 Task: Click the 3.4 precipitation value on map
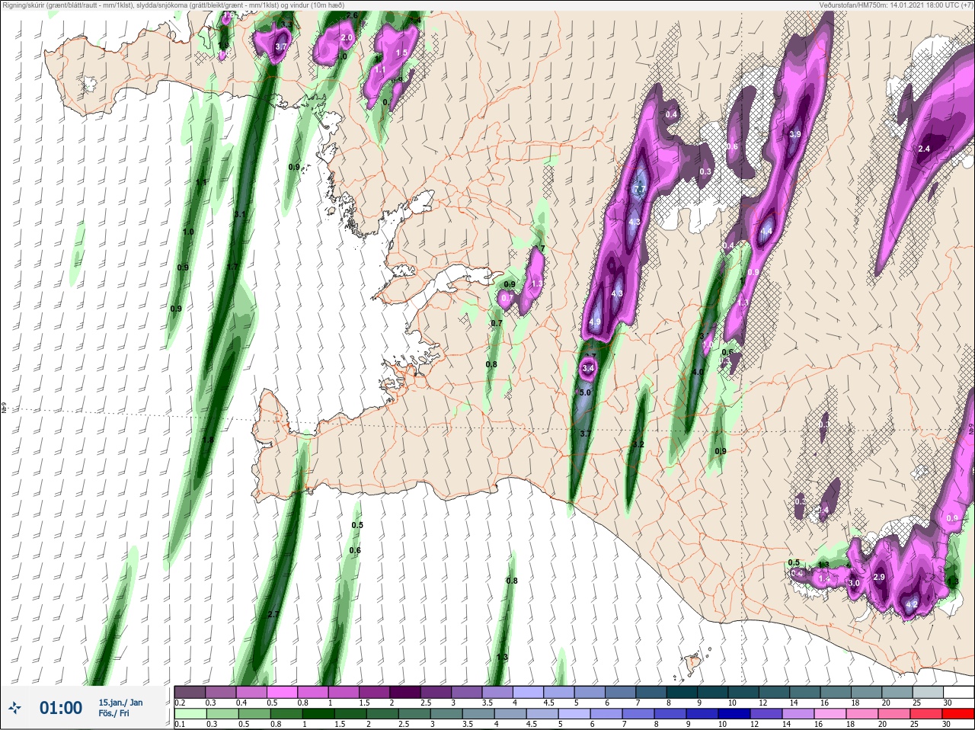[x=587, y=368]
